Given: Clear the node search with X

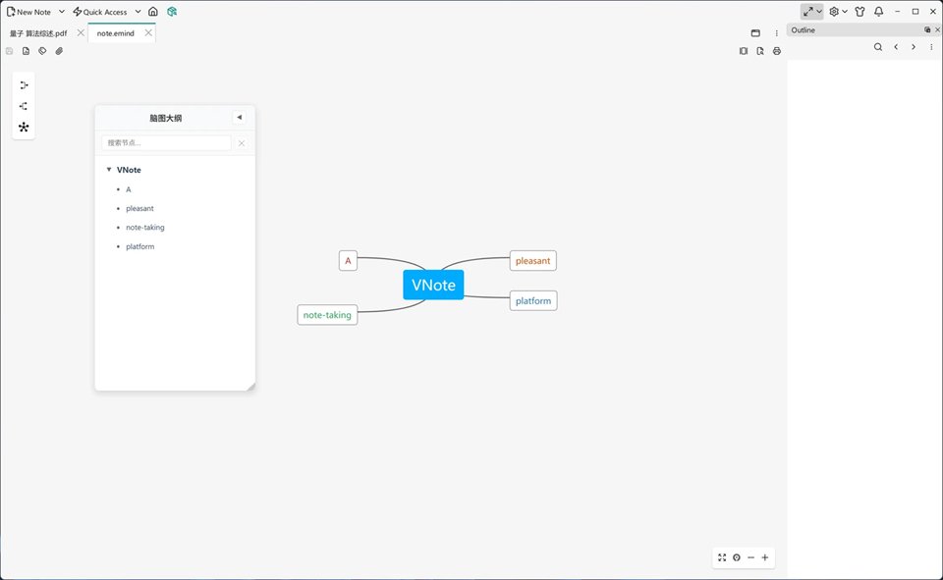Looking at the screenshot, I should click(x=242, y=143).
